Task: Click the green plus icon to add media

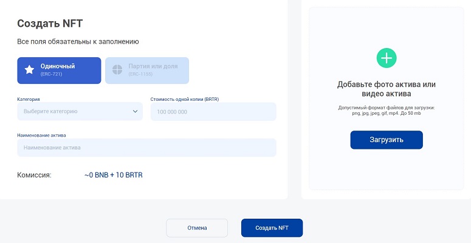Action: pyautogui.click(x=386, y=58)
